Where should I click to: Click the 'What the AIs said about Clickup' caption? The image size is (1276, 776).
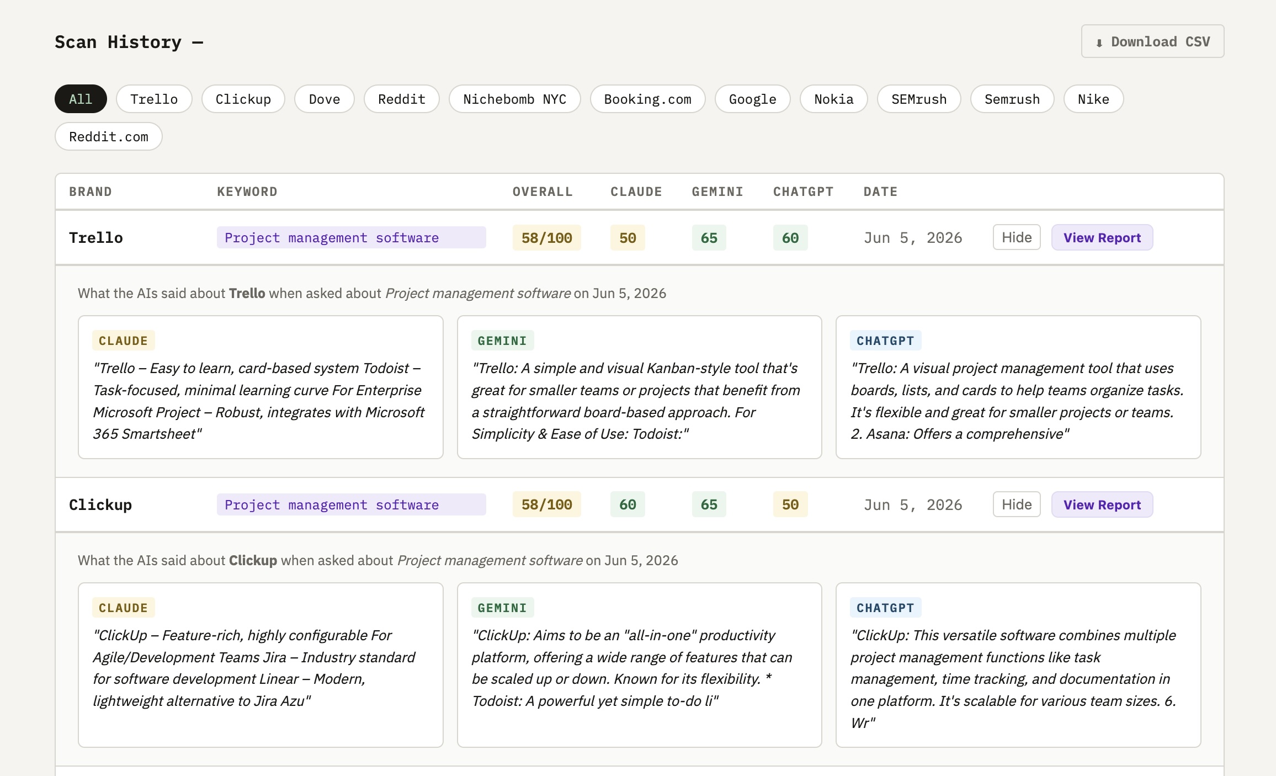tap(378, 561)
